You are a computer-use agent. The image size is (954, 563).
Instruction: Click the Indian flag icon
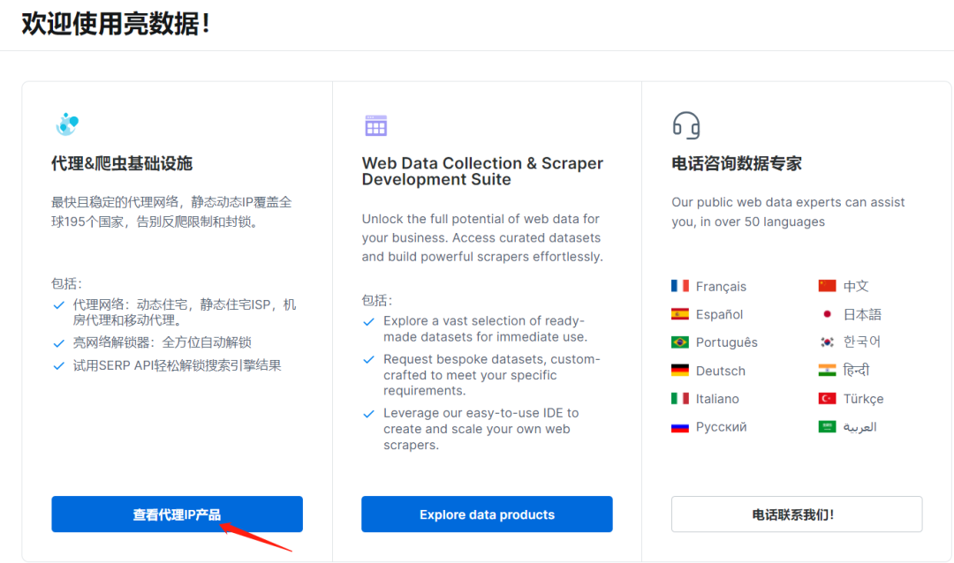point(828,371)
